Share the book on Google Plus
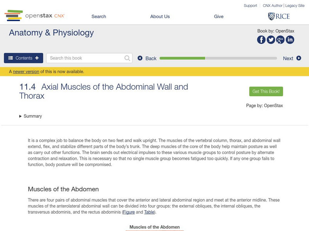 pos(280,40)
